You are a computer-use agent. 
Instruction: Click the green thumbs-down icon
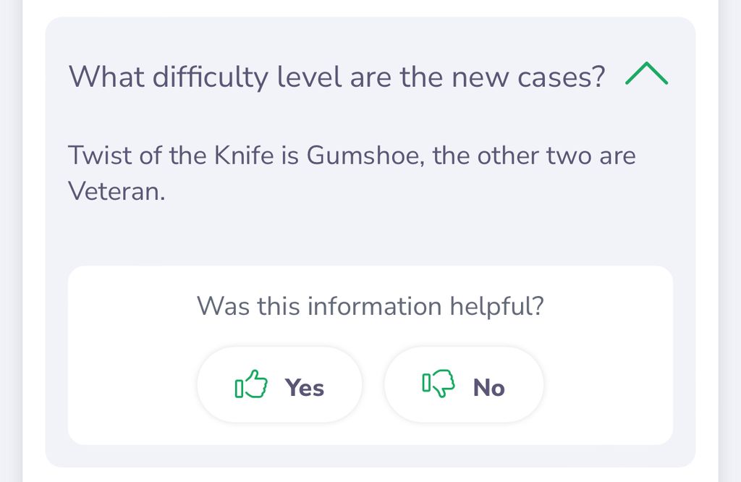pos(439,384)
